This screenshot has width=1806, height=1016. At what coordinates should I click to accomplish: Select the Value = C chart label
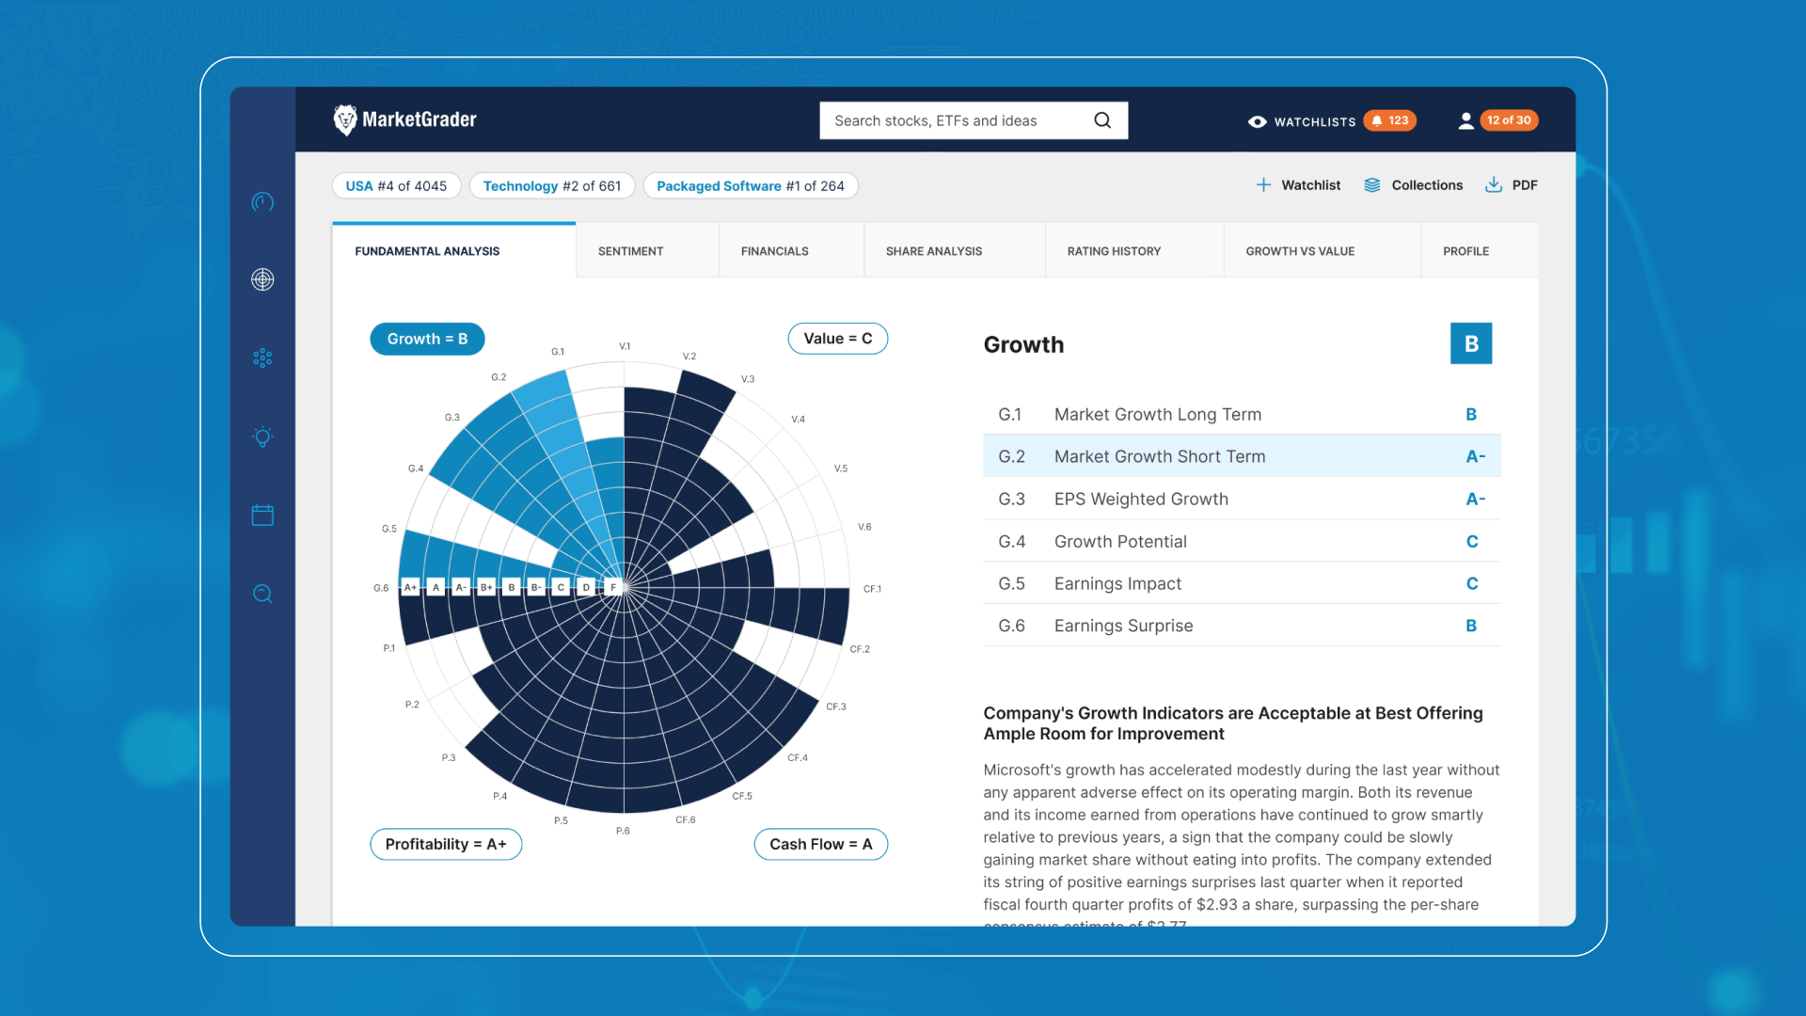(837, 339)
